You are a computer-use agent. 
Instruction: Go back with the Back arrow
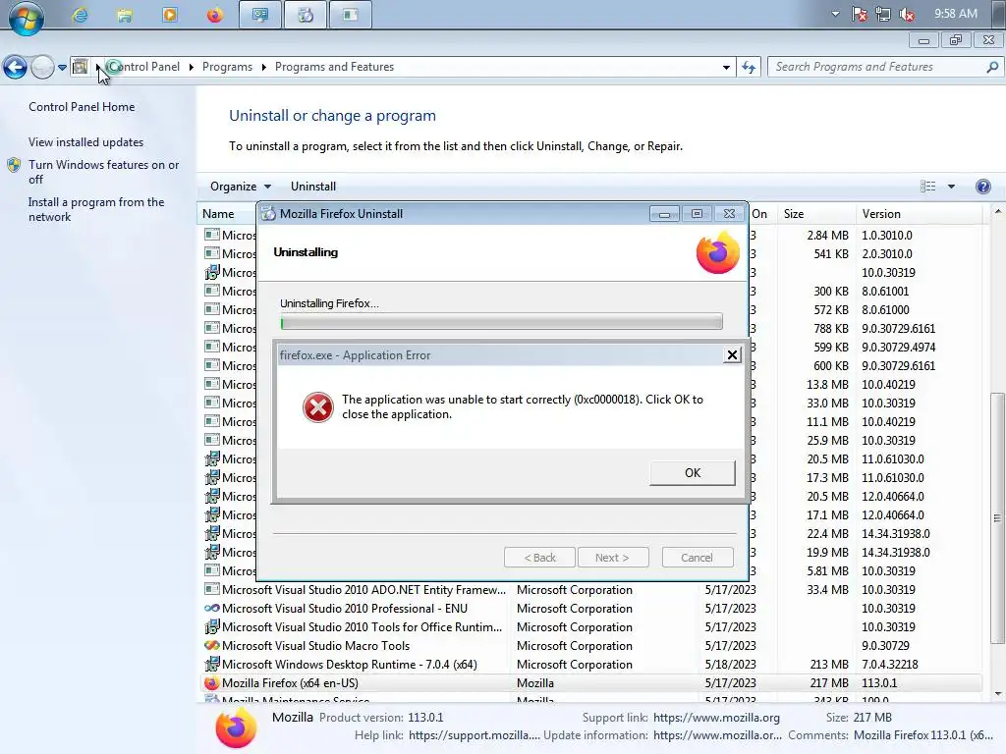point(15,67)
